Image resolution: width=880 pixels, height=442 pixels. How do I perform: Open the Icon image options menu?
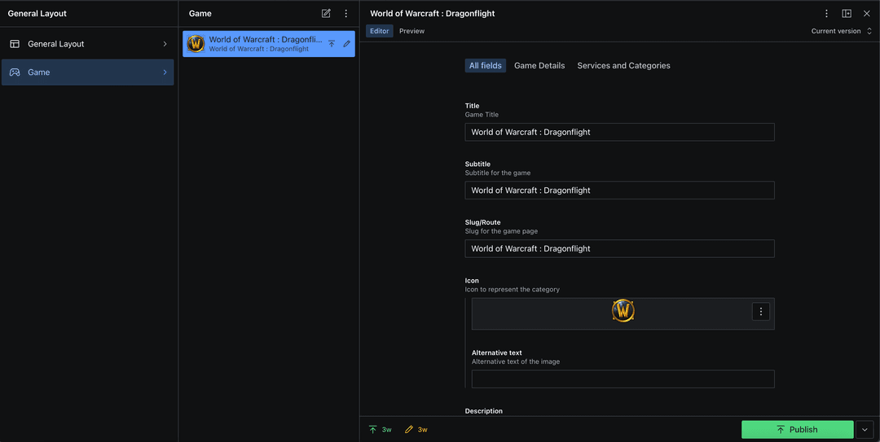[x=760, y=312]
